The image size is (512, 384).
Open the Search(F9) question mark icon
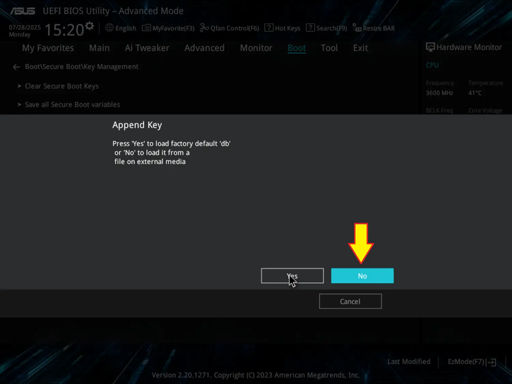[x=310, y=28]
